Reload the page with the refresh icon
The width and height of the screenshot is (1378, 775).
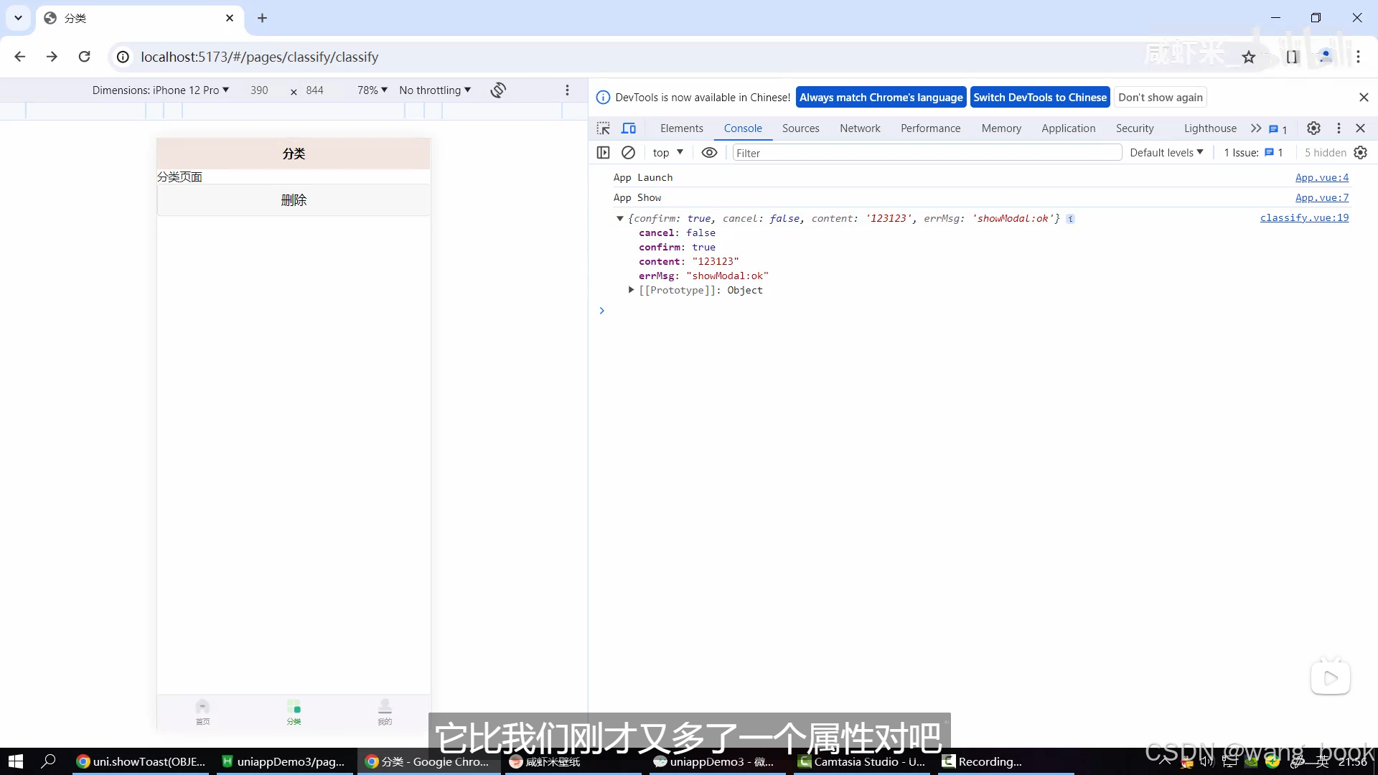click(85, 57)
